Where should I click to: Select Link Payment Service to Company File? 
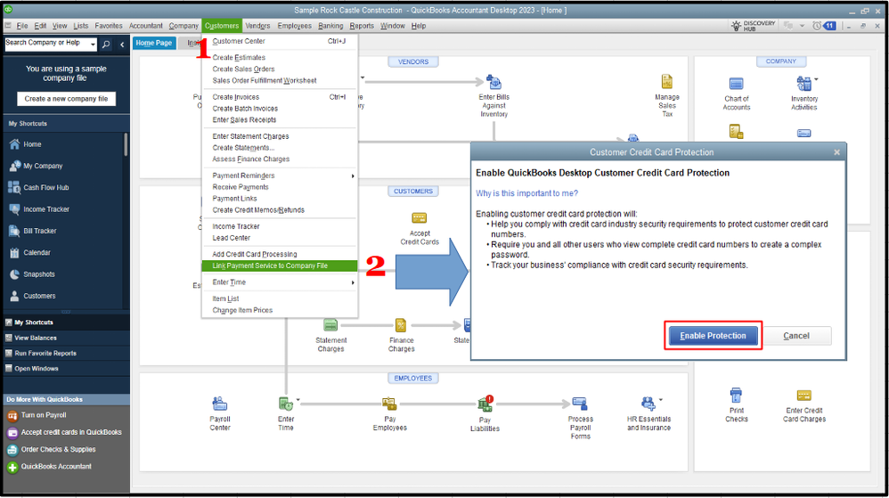pyautogui.click(x=280, y=265)
